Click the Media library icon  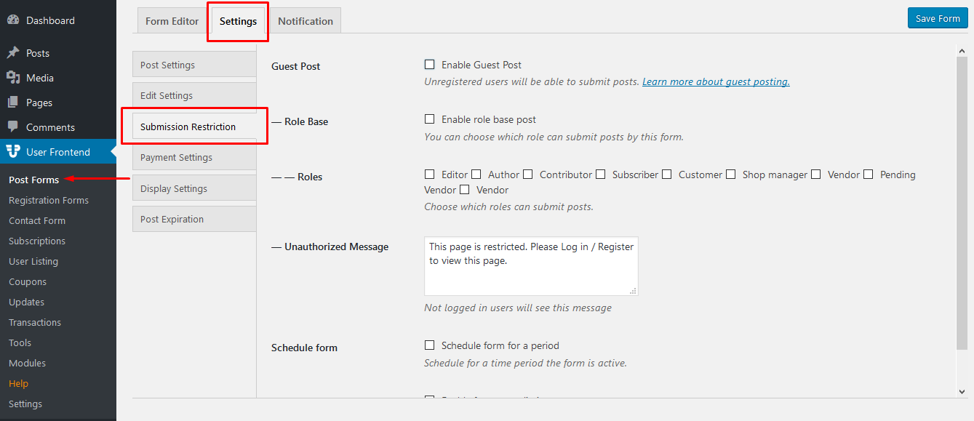[x=13, y=78]
